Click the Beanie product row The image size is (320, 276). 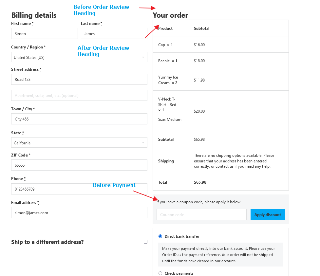point(167,61)
